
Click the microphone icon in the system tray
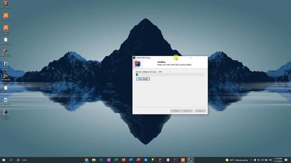tap(255, 160)
